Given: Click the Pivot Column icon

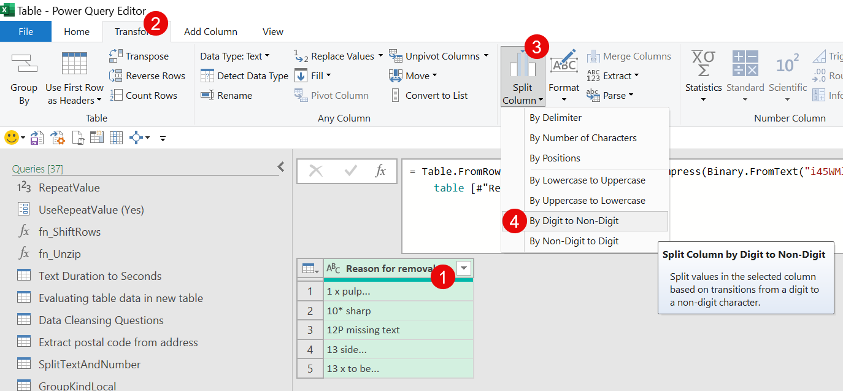Looking at the screenshot, I should click(x=301, y=95).
